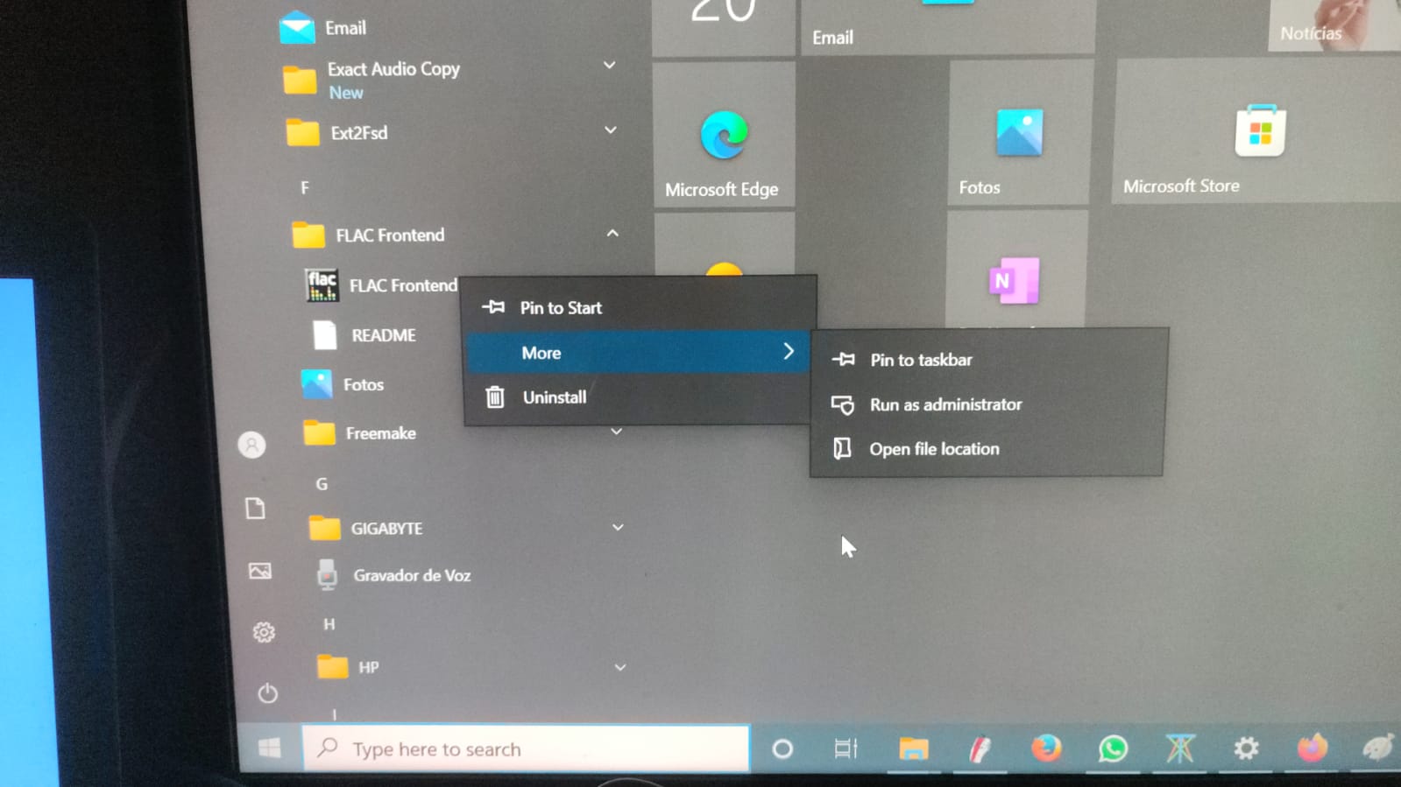Viewport: 1401px width, 787px height.
Task: Open the Fotos tile
Action: tap(1020, 132)
